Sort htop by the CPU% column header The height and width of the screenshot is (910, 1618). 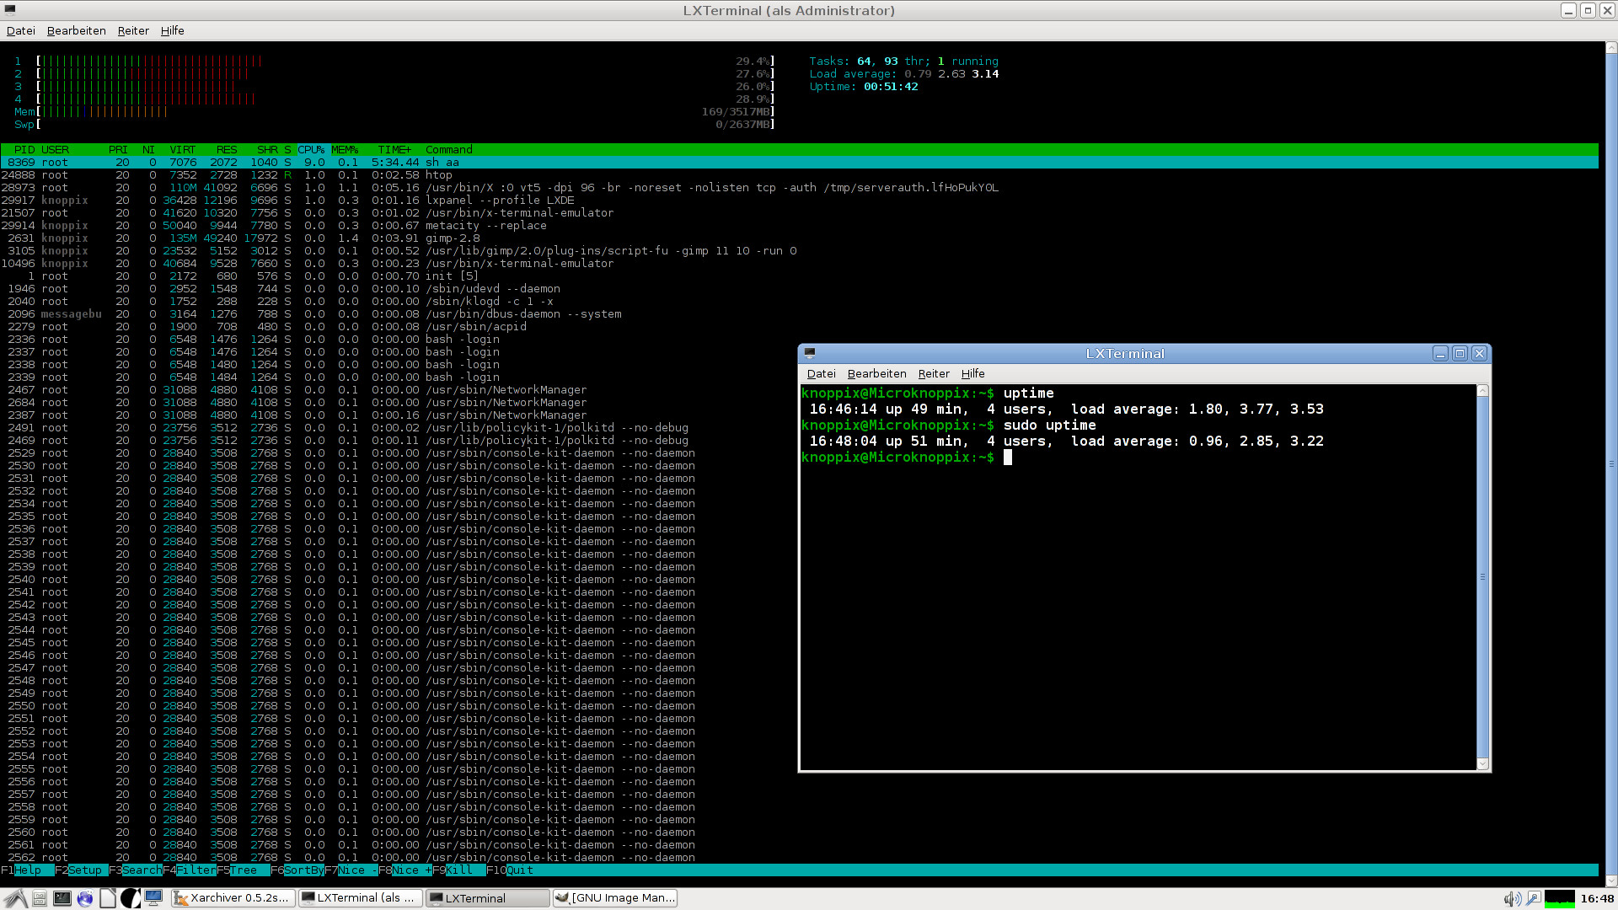pos(311,149)
